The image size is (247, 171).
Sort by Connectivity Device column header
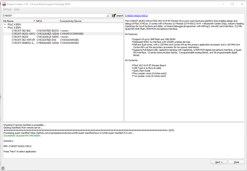[91, 21]
